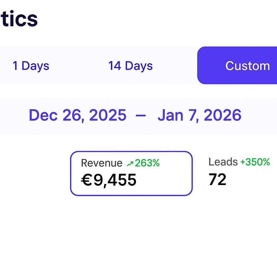The image size is (277, 277).
Task: Click the dash between the two dates
Action: tap(141, 115)
